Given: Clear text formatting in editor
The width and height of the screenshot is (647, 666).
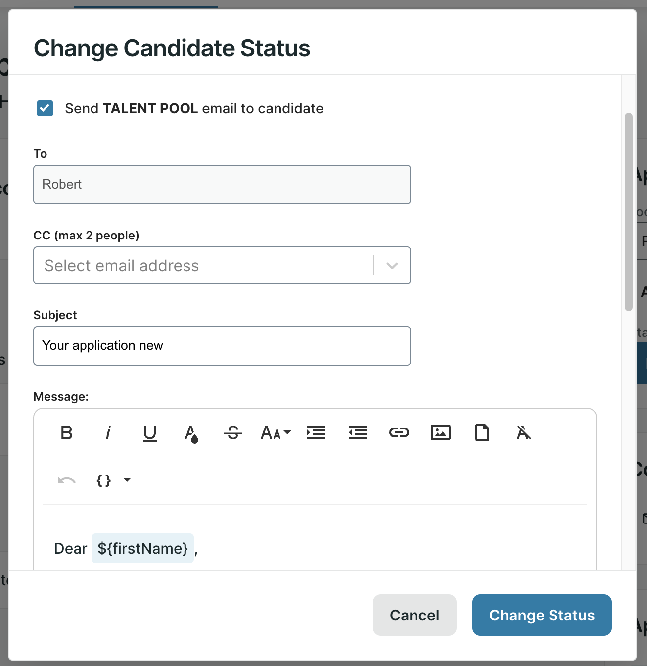Looking at the screenshot, I should 523,433.
